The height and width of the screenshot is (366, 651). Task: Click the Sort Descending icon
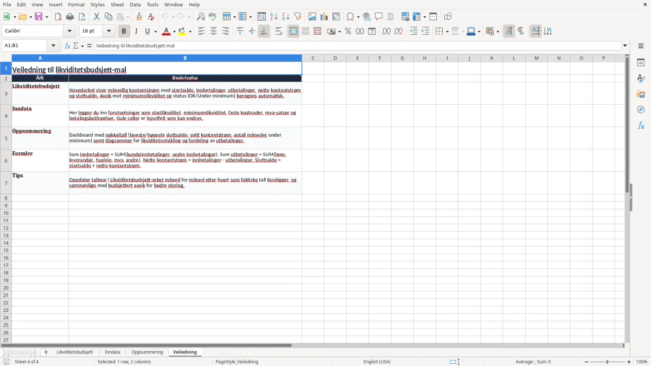[x=286, y=17]
